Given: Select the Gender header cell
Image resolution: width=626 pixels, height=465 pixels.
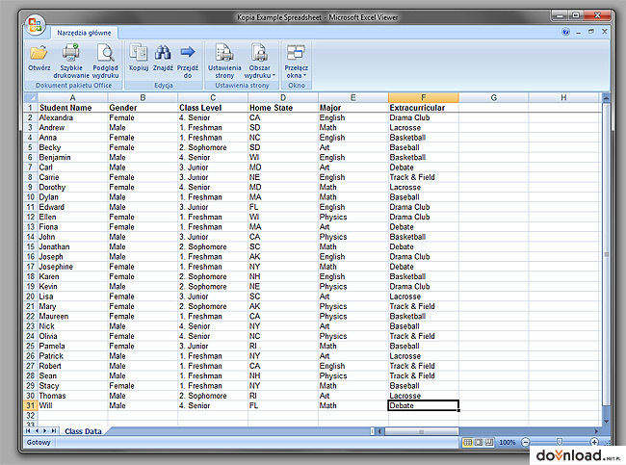Looking at the screenshot, I should coord(143,108).
